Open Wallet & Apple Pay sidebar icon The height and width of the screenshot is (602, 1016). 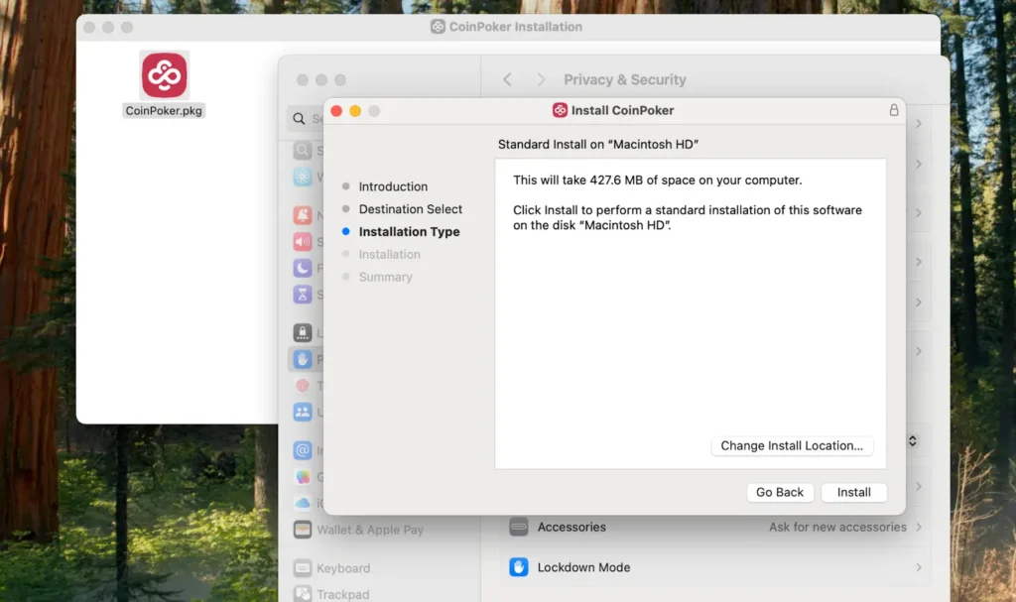303,530
